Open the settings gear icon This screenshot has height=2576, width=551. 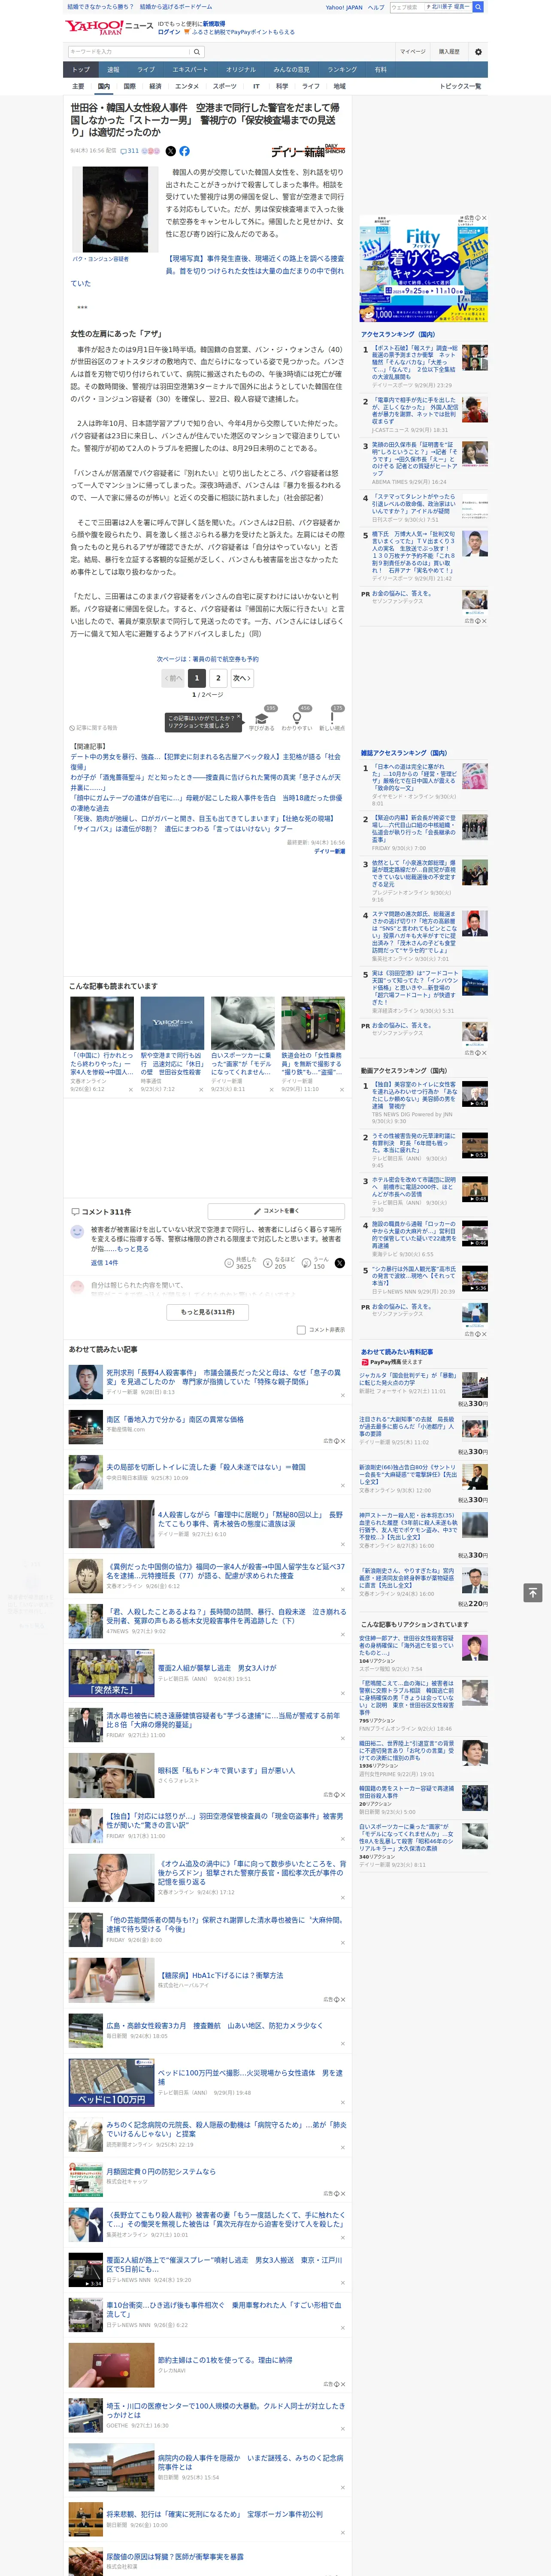tap(478, 52)
